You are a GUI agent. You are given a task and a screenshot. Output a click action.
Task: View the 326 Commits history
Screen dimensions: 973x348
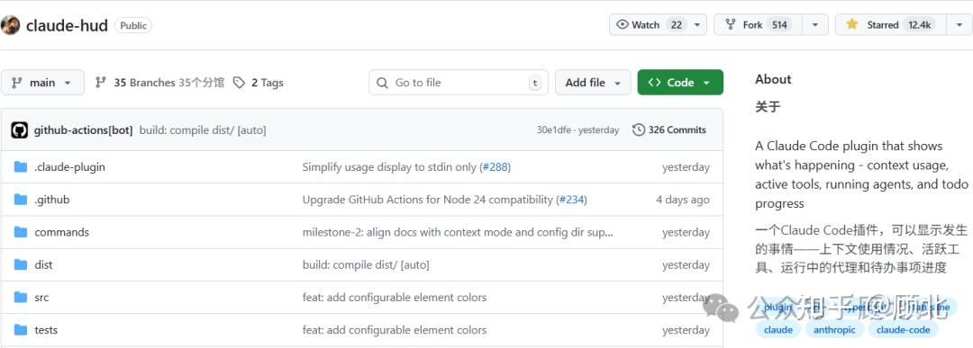pos(669,130)
